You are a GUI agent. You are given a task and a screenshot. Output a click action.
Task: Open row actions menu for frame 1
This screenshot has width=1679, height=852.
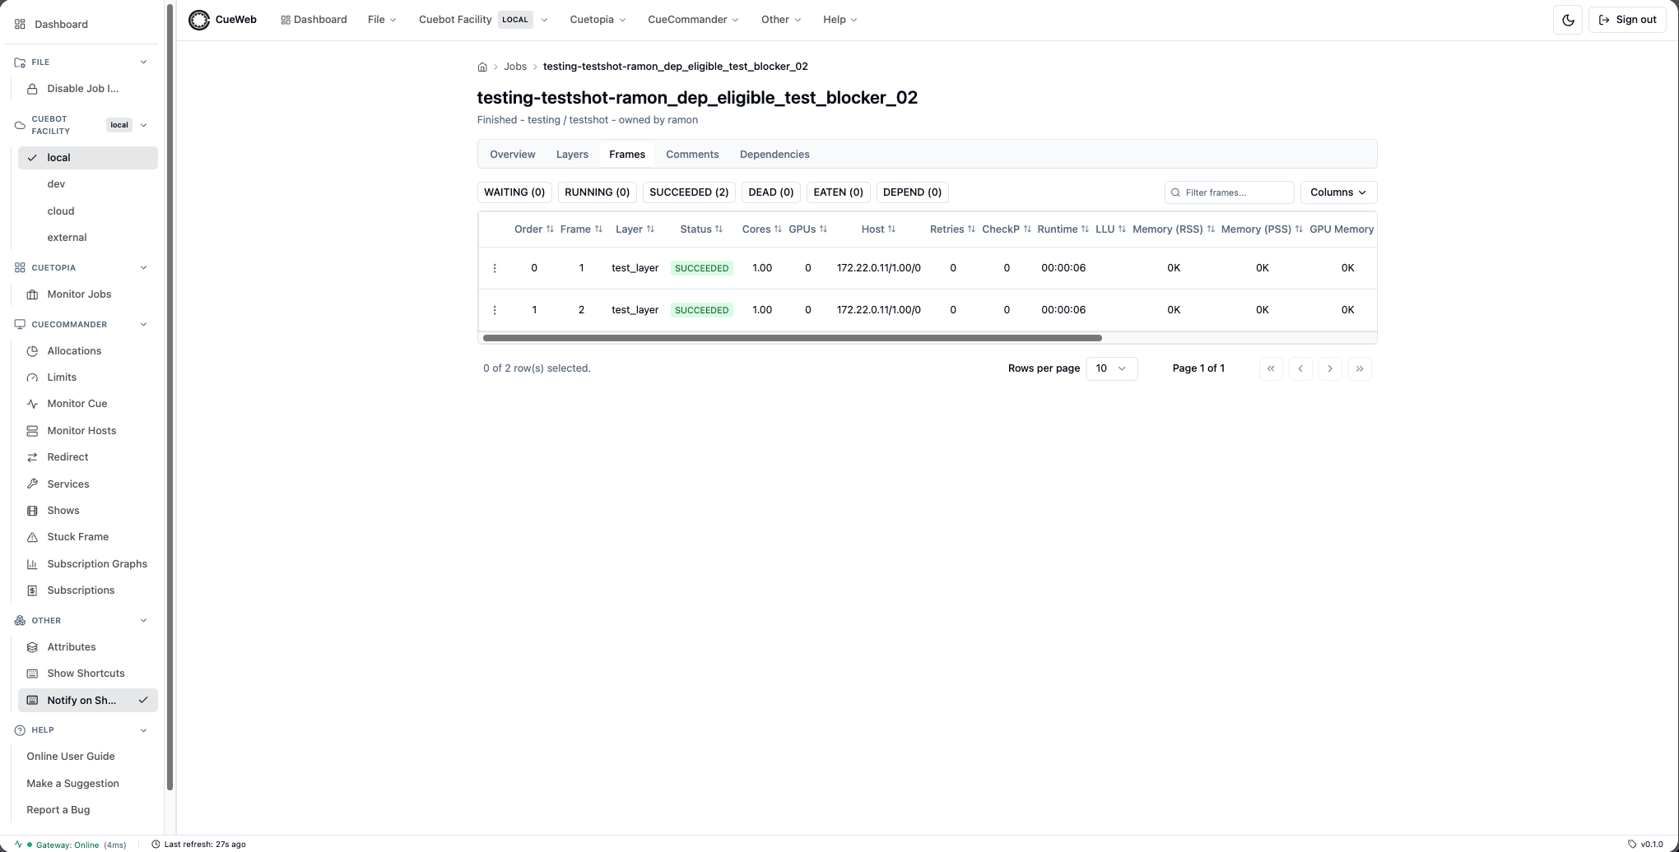pos(495,268)
